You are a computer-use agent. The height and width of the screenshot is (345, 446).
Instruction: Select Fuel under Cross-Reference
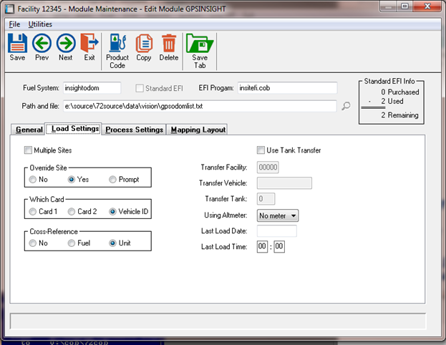tap(72, 243)
